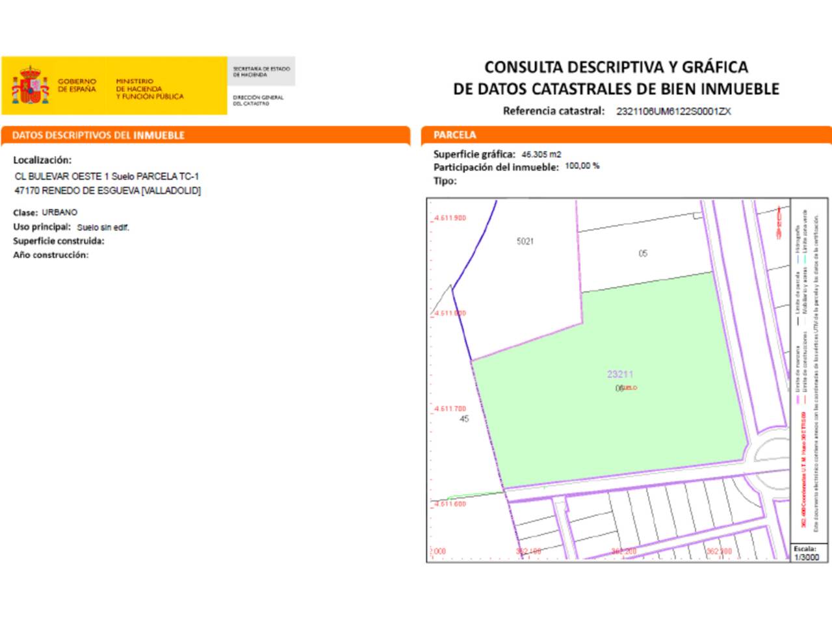Click the '4.611.700' coordinate label
The image size is (832, 624).
coord(450,409)
